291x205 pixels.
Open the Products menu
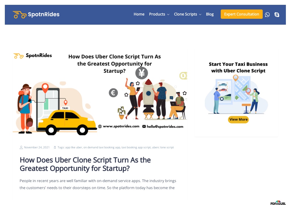(157, 14)
